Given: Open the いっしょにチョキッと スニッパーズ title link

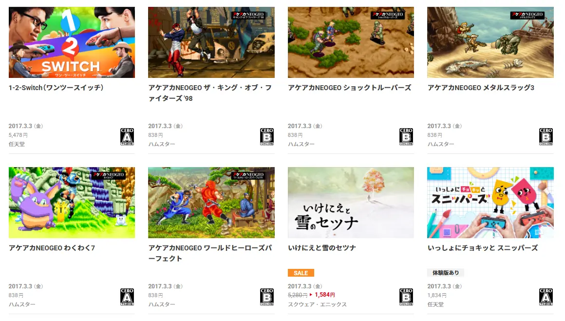Looking at the screenshot, I should pos(483,248).
